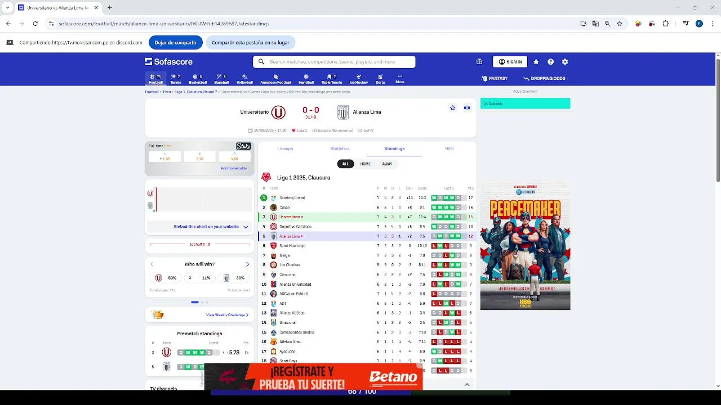721x405 pixels.
Task: Click the Sofascore logo
Action: tap(168, 62)
